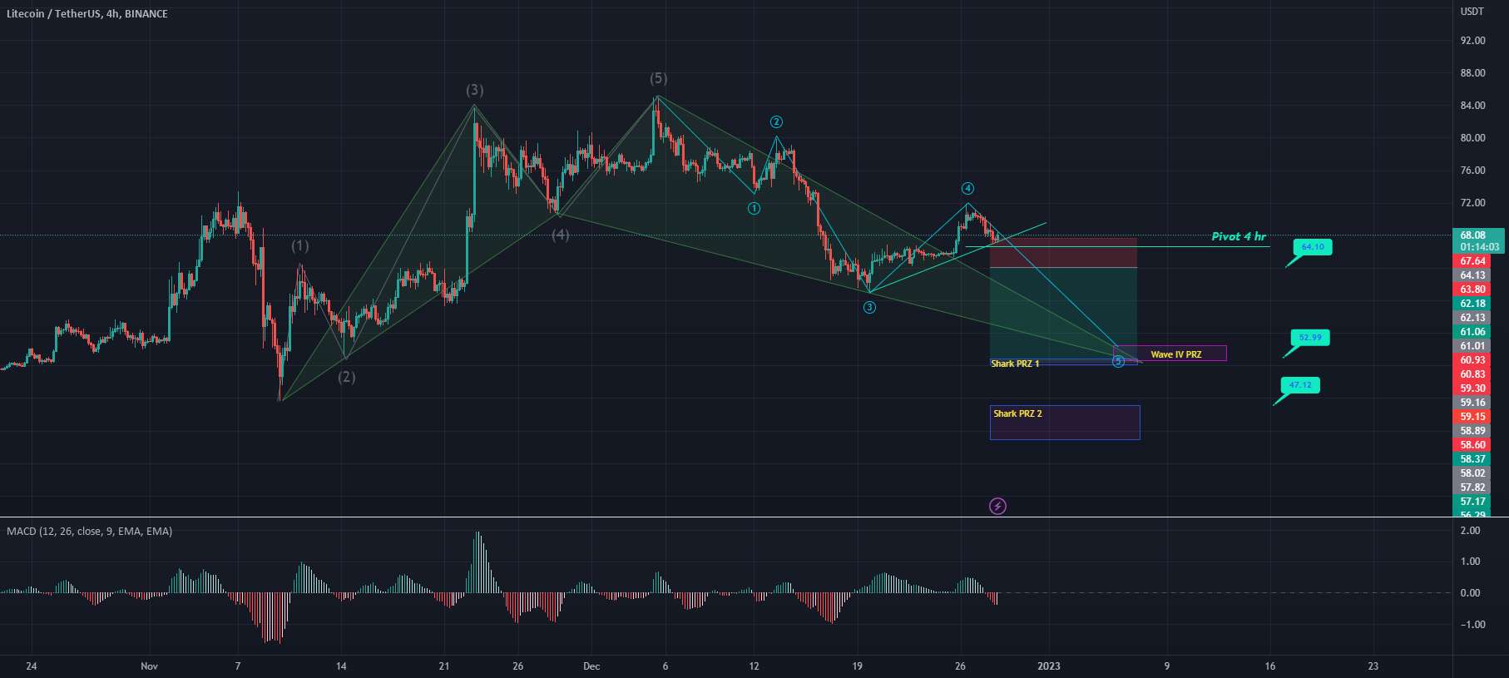The height and width of the screenshot is (678, 1509).
Task: Select the circled wave 1 marker
Action: coord(754,209)
